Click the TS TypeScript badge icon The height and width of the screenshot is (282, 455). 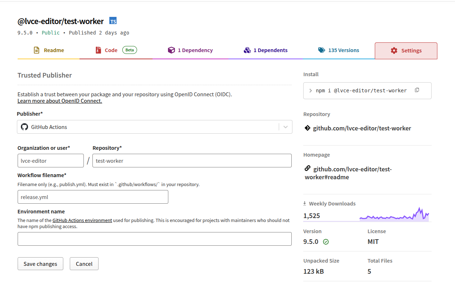(113, 20)
